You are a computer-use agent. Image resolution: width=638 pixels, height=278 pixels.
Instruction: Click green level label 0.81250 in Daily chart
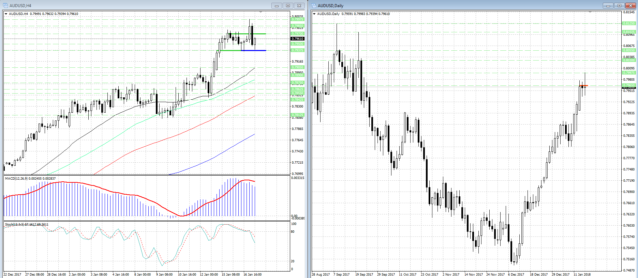[629, 23]
